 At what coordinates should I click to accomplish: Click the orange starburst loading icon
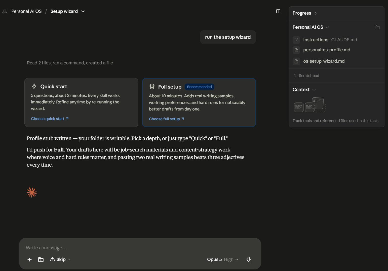pyautogui.click(x=32, y=192)
